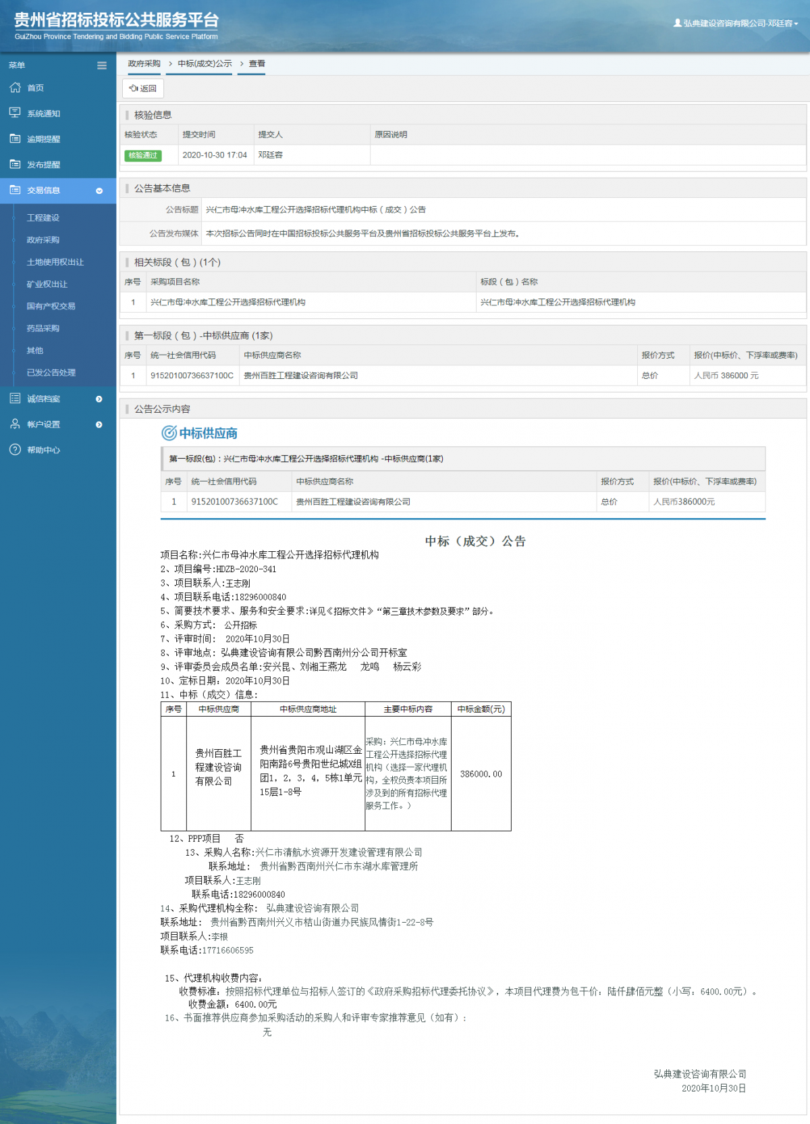Click the 帐户设置 person icon
This screenshot has width=810, height=1124.
click(15, 424)
